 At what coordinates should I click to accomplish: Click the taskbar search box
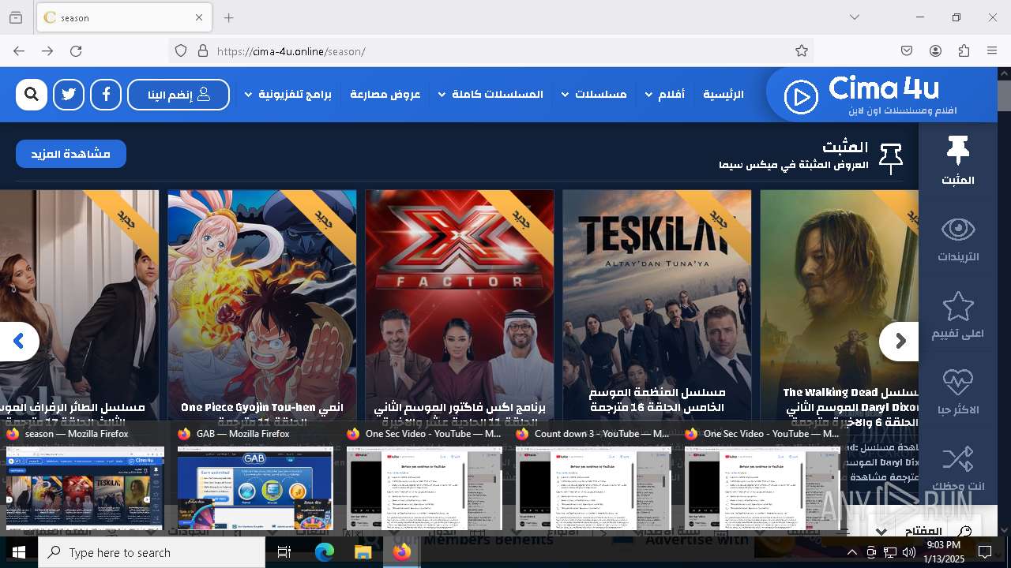coord(152,552)
